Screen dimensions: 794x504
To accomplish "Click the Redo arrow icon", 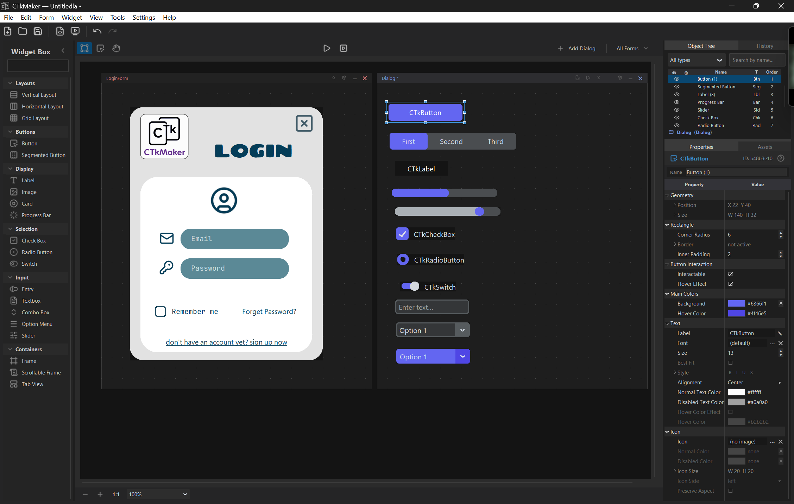I will [x=113, y=31].
